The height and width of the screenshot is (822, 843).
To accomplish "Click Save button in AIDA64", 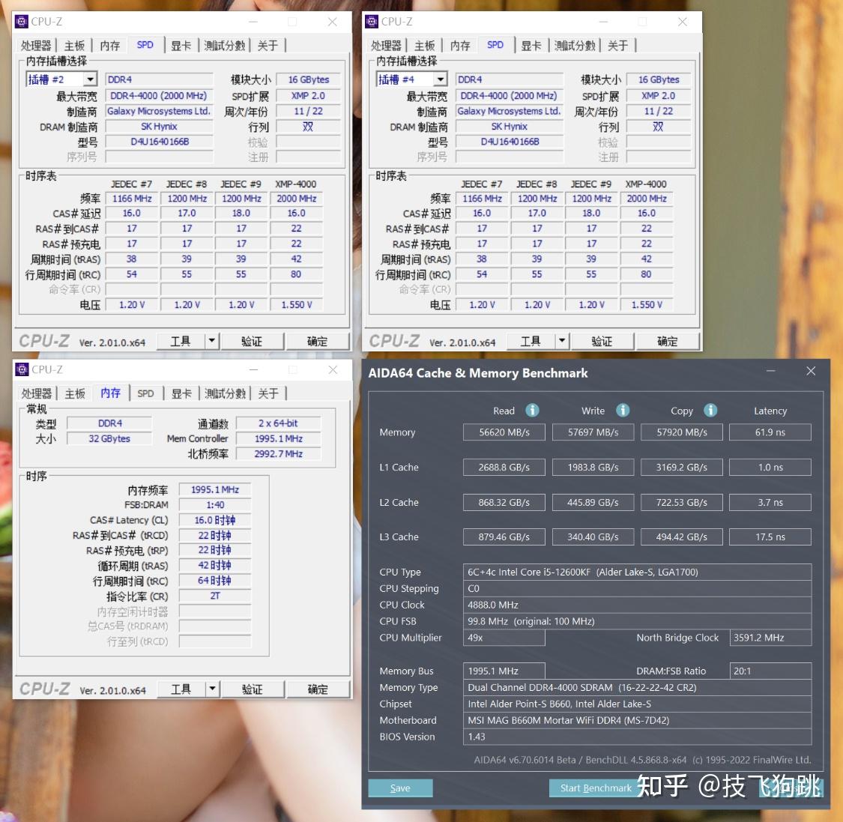I will (x=400, y=788).
